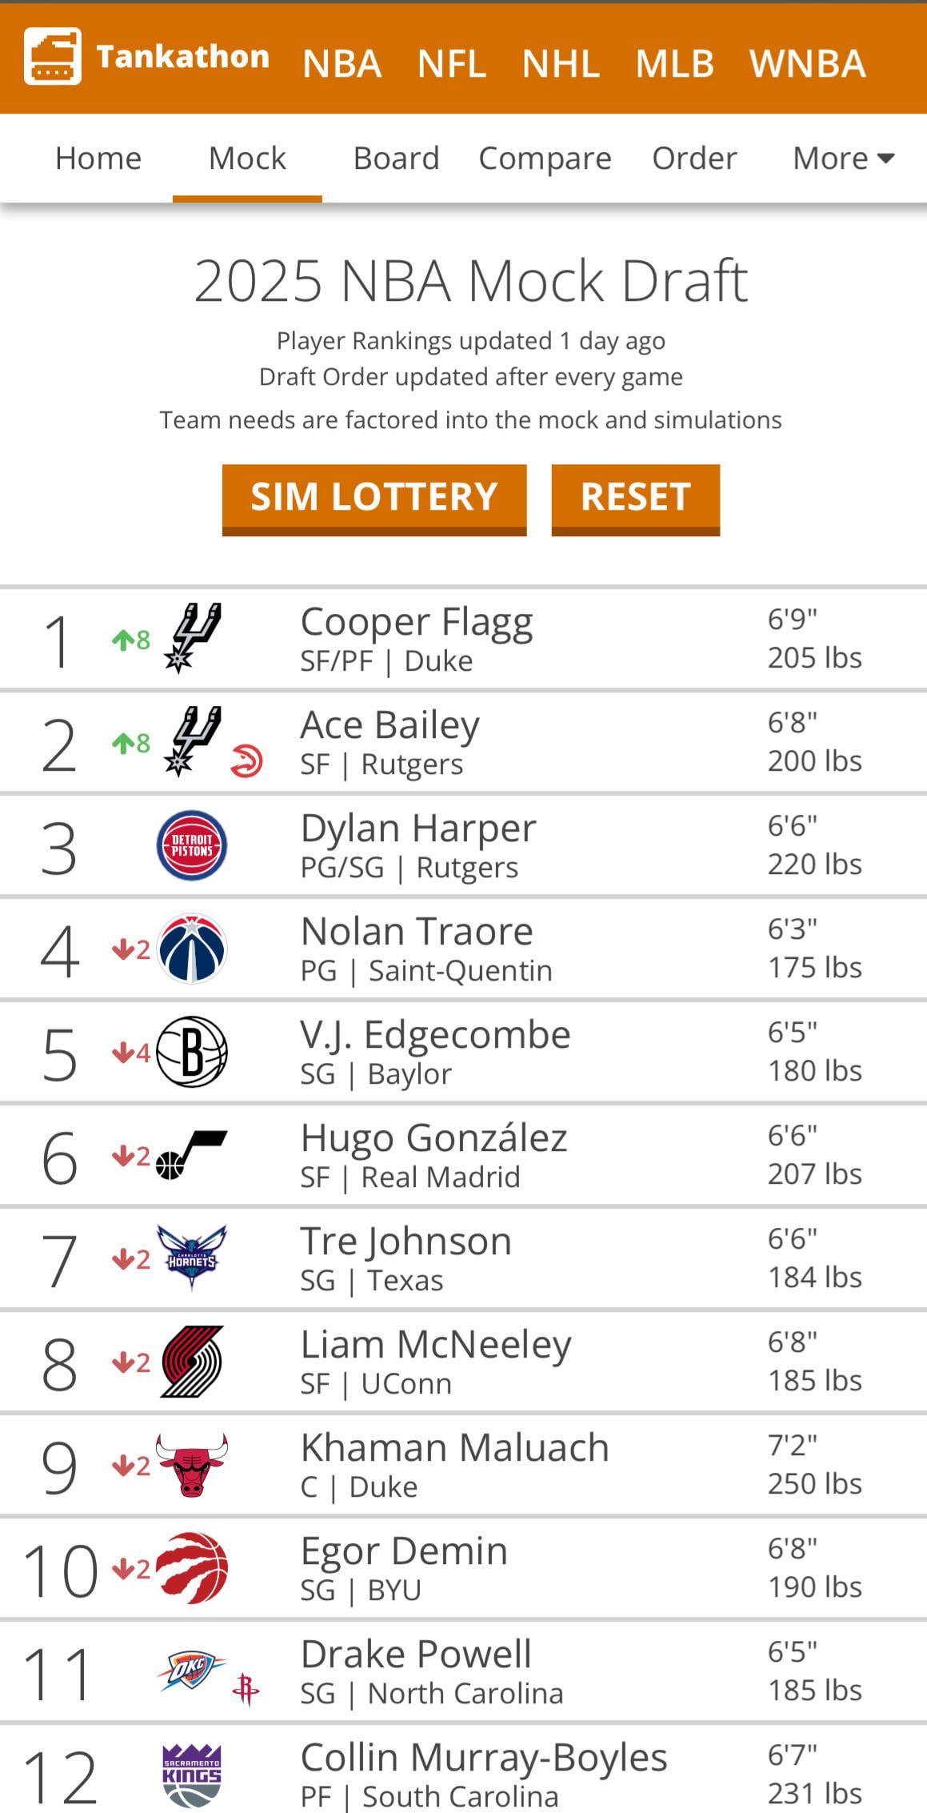Click the Detroit Pistons logo
The height and width of the screenshot is (1813, 927).
coord(192,846)
